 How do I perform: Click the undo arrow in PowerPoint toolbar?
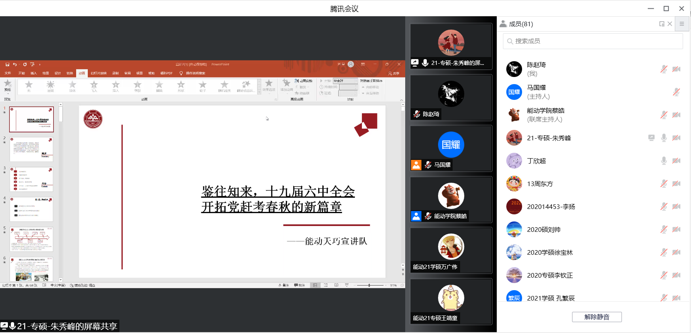15,65
